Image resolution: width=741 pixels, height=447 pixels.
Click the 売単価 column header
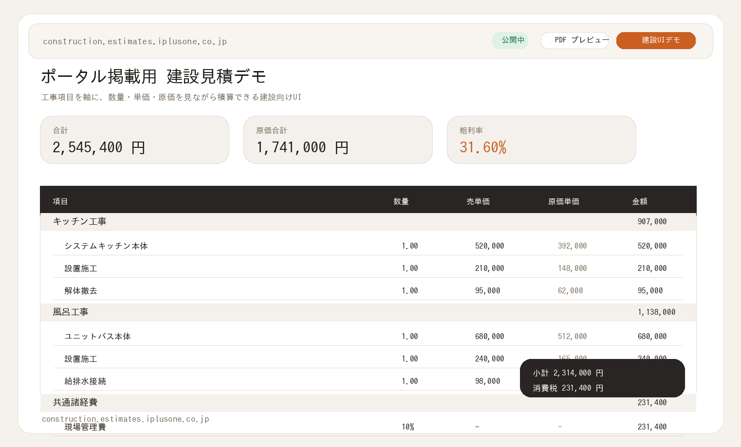pos(478,201)
